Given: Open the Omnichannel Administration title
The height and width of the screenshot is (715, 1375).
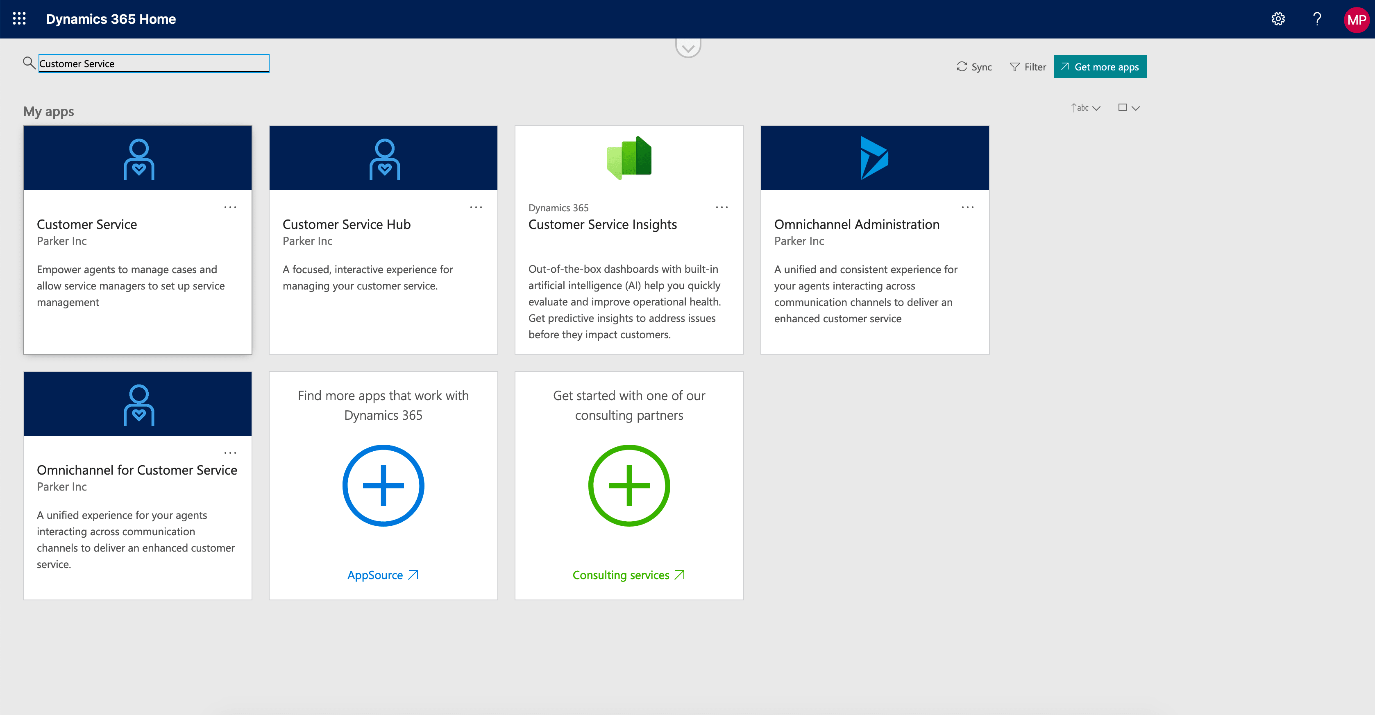Looking at the screenshot, I should (857, 224).
